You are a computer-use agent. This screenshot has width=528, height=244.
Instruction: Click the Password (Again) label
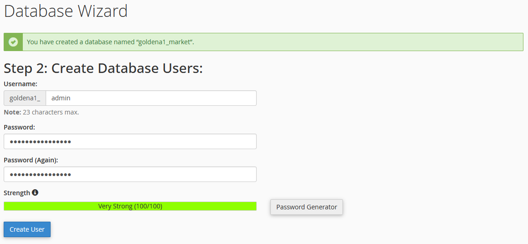[31, 160]
